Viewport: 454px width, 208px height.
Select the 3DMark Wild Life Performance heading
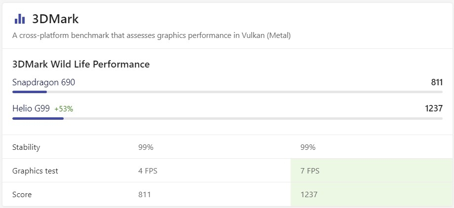point(81,64)
